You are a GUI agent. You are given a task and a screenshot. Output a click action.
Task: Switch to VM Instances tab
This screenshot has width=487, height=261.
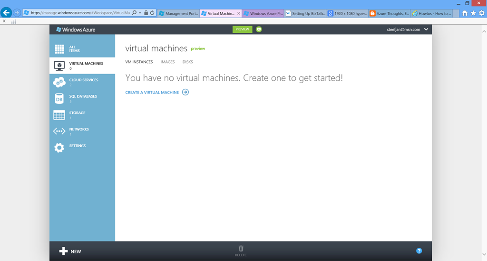pos(139,62)
